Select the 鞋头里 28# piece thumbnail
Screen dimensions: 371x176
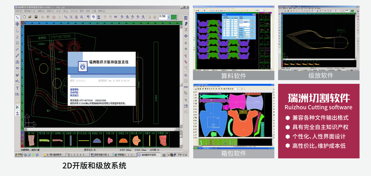coord(136,140)
